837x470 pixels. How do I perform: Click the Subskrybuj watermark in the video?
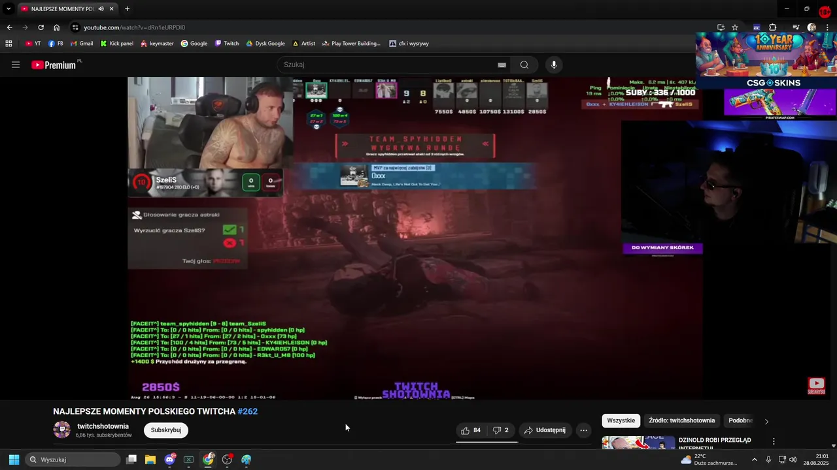point(816,386)
